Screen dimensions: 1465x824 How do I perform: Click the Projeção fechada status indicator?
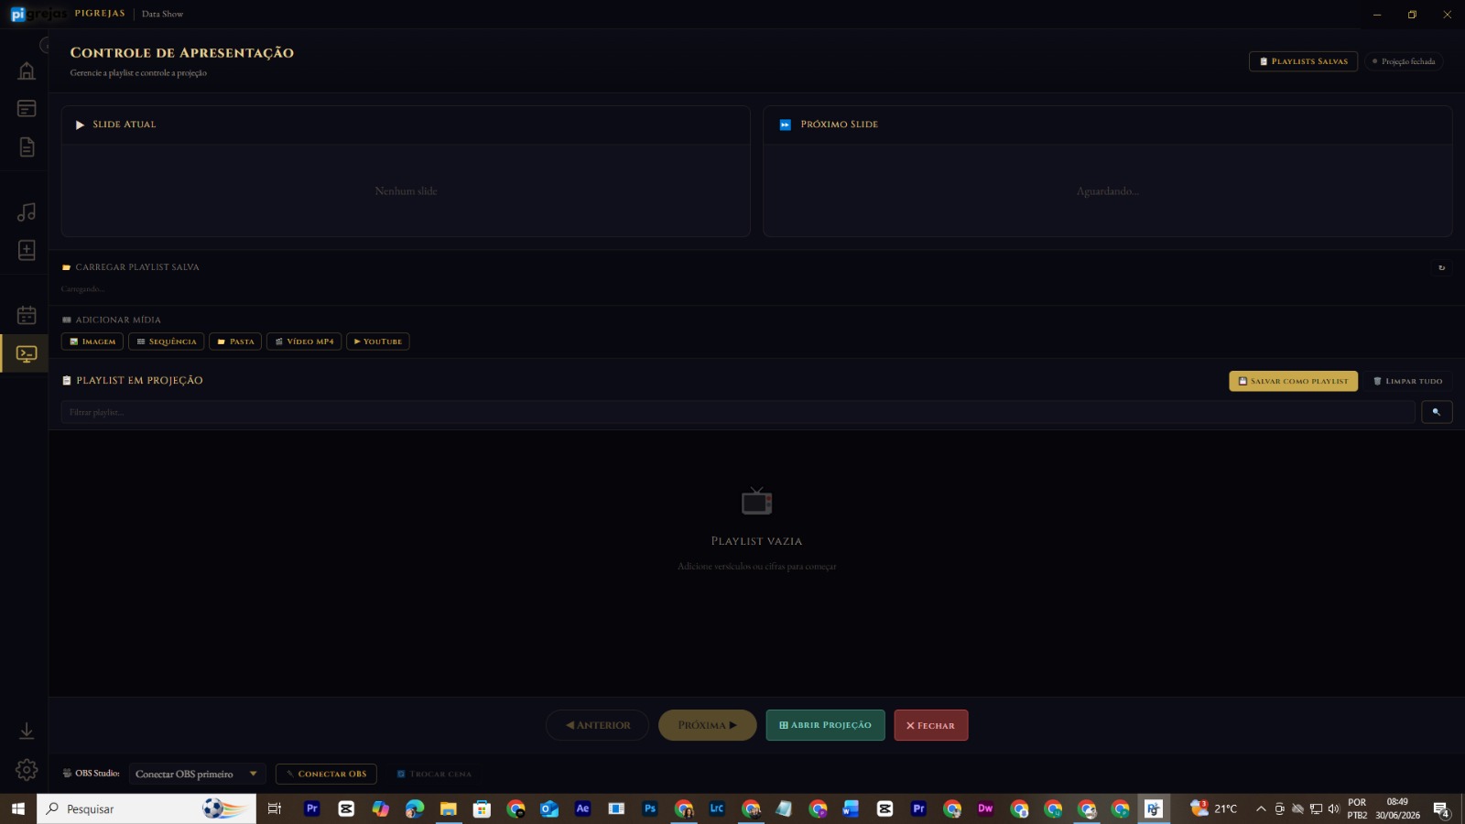(1404, 61)
